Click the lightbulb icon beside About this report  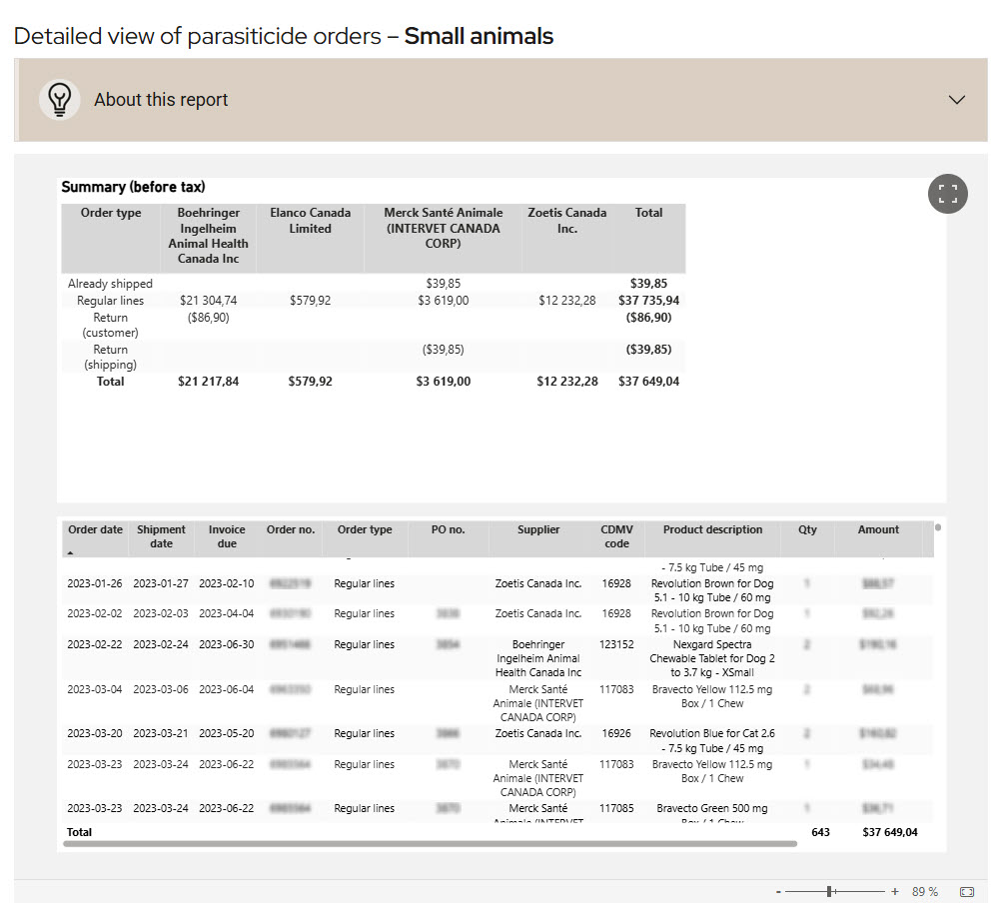pos(60,100)
